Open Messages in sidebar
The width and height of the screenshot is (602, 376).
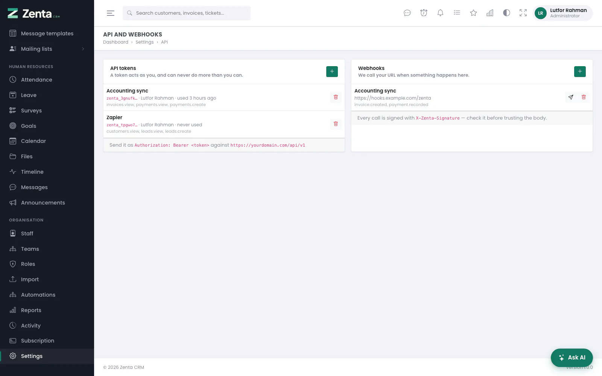[x=47, y=187]
